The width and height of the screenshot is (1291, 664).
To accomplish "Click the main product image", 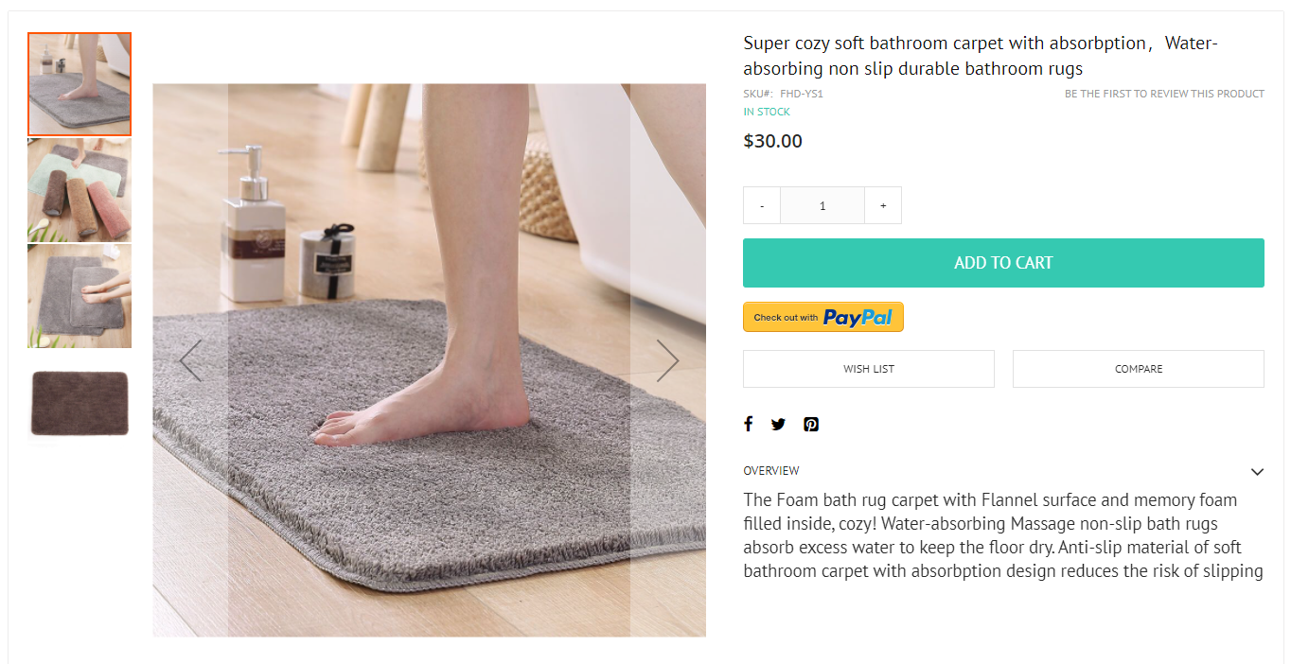I will pyautogui.click(x=430, y=360).
